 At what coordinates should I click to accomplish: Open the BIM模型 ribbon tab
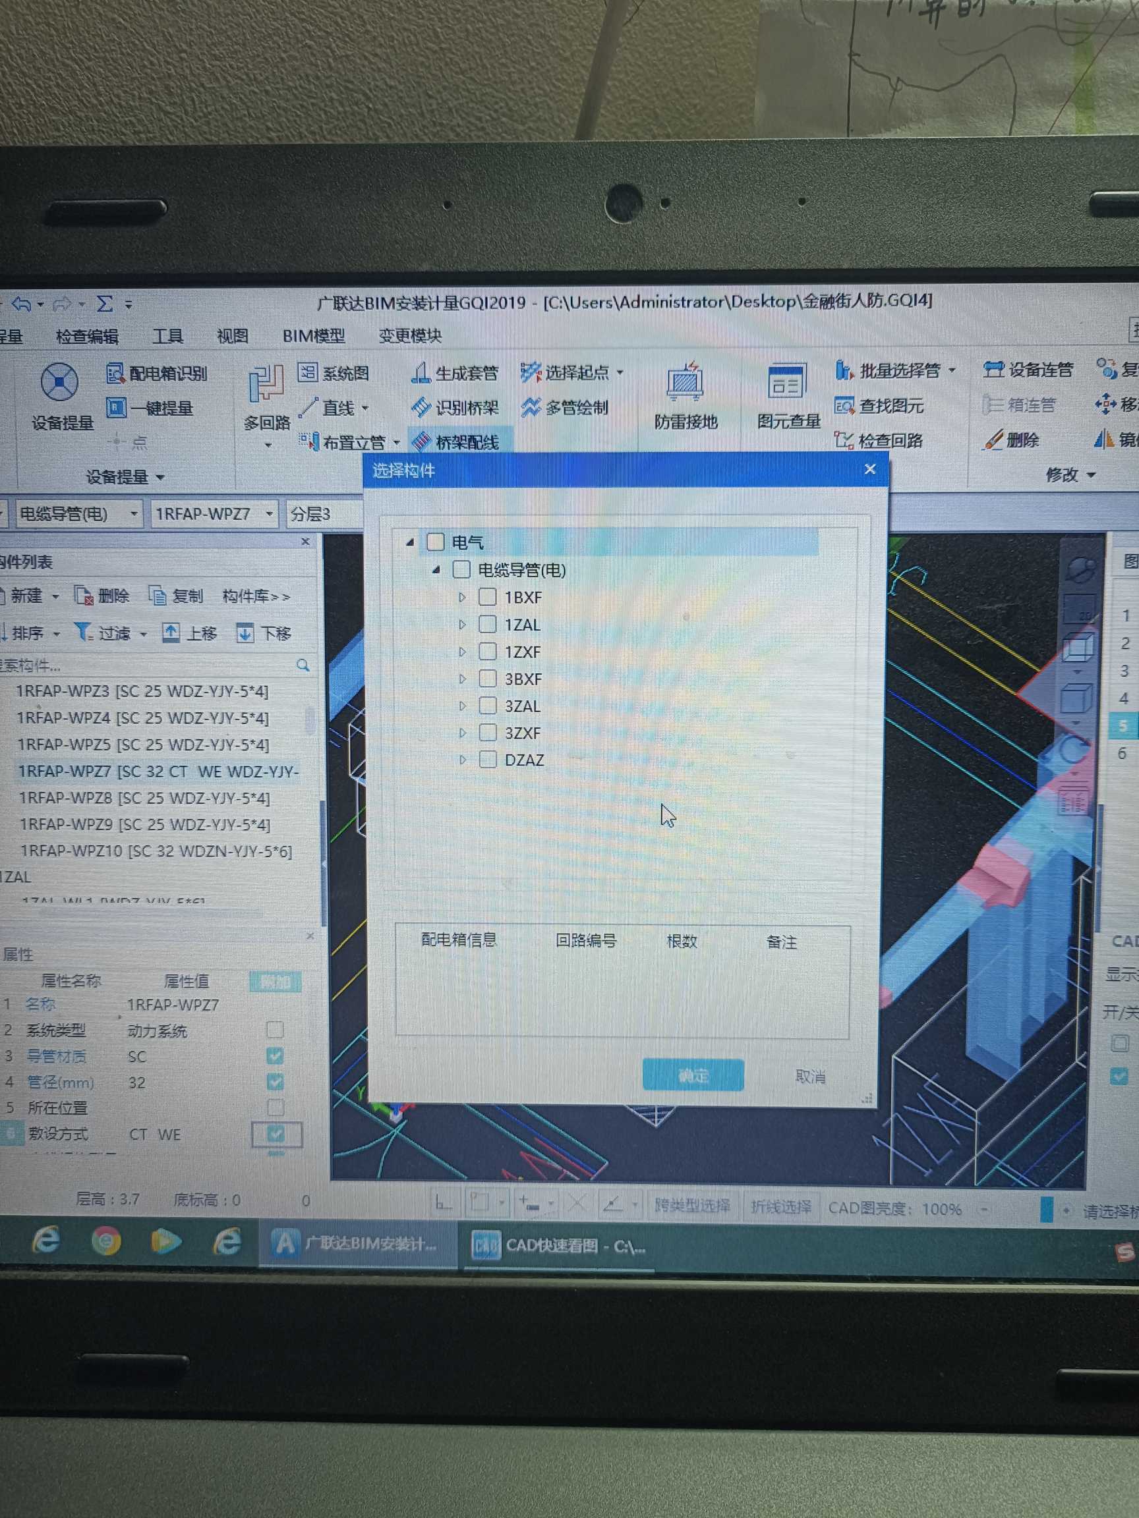[x=314, y=336]
